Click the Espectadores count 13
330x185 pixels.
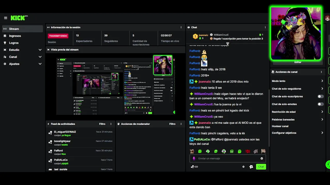(x=77, y=35)
